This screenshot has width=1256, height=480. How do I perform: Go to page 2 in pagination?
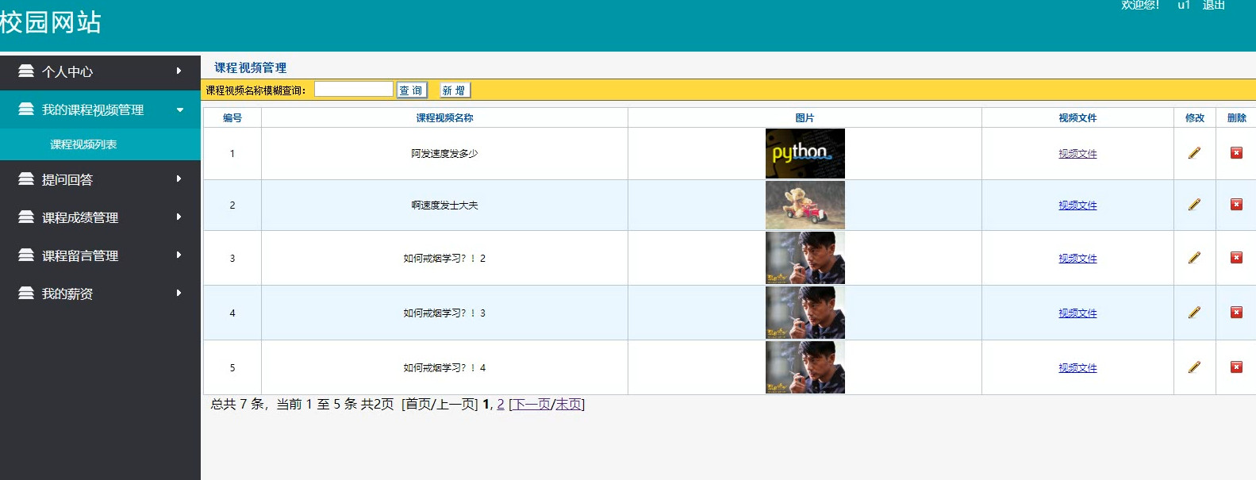click(501, 405)
